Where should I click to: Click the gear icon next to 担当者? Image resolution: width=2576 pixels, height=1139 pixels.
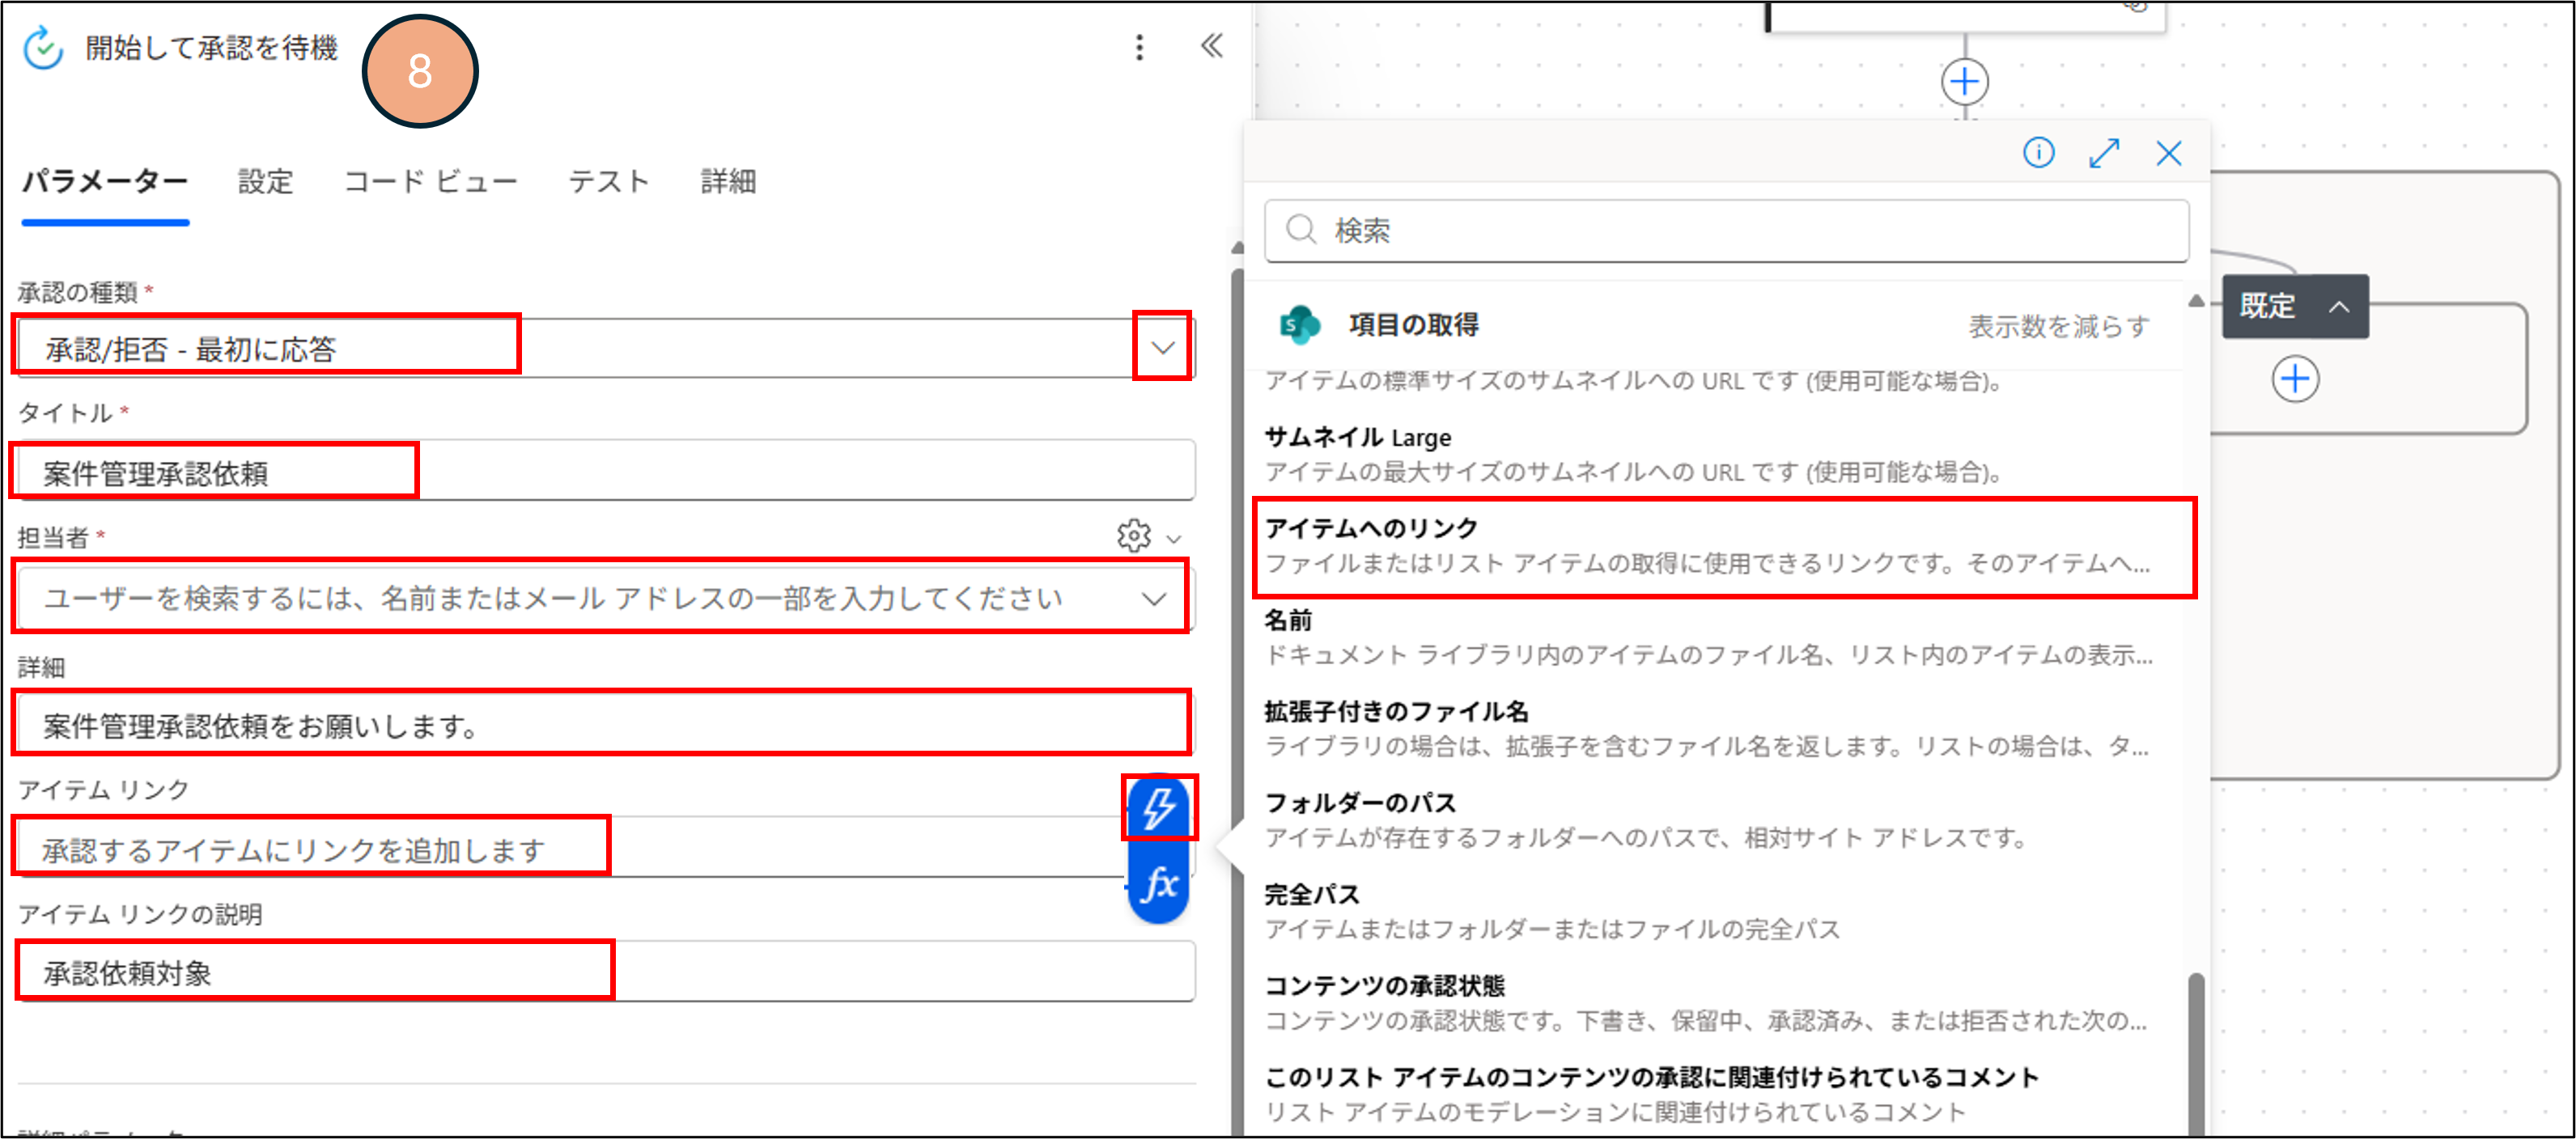click(x=1133, y=536)
